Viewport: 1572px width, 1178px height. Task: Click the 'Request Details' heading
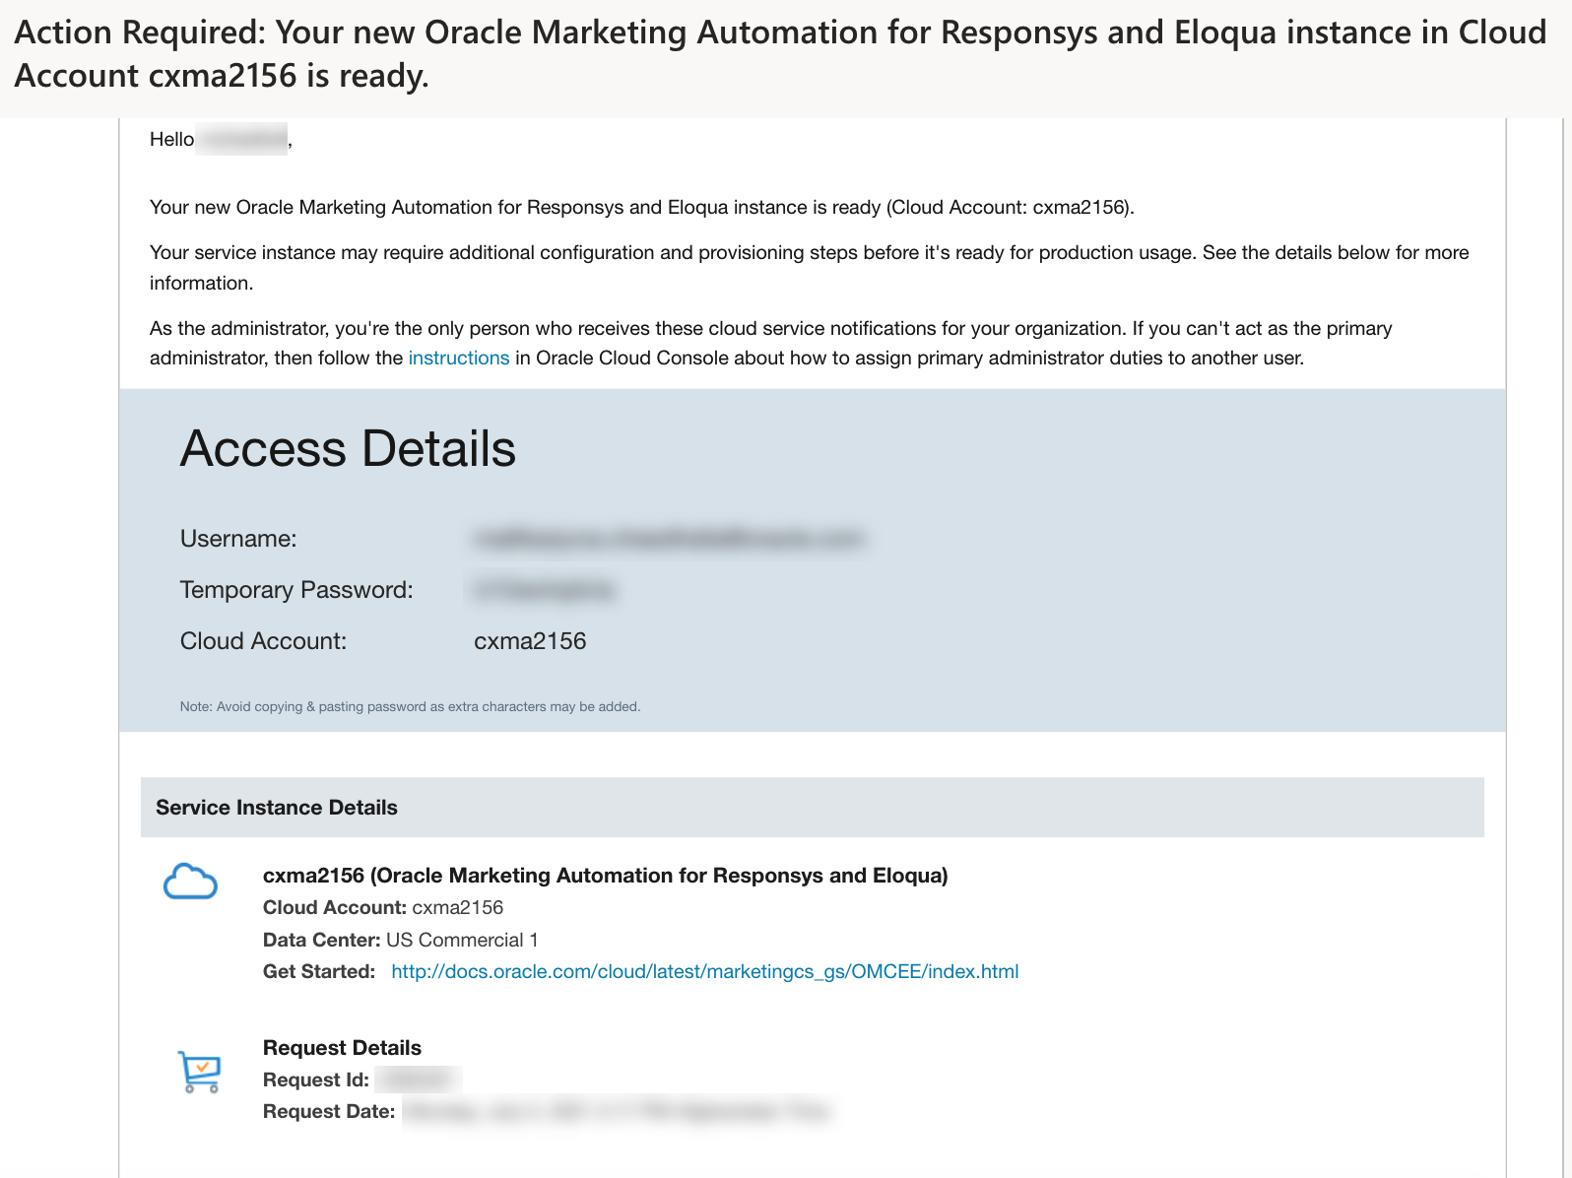coord(342,1048)
